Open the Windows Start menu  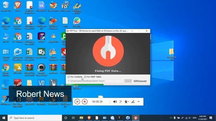click(x=4, y=118)
